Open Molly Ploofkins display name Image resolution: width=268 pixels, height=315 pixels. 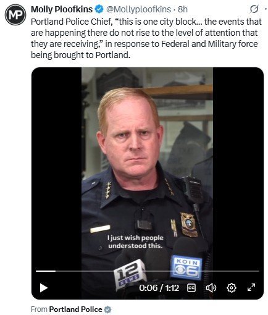point(62,9)
